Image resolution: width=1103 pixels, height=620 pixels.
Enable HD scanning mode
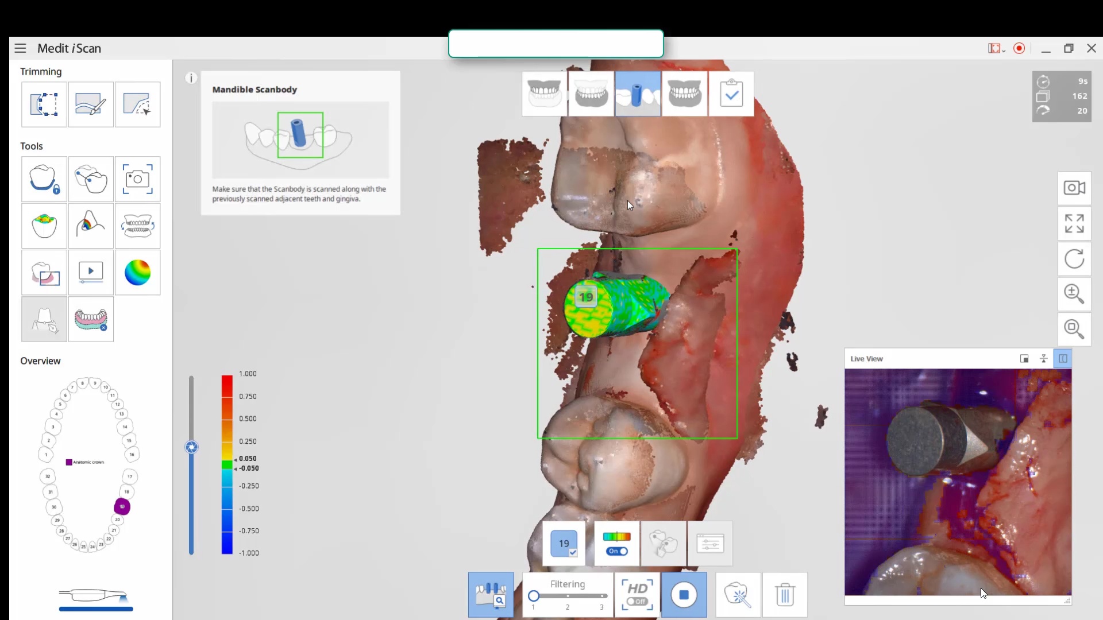click(637, 595)
